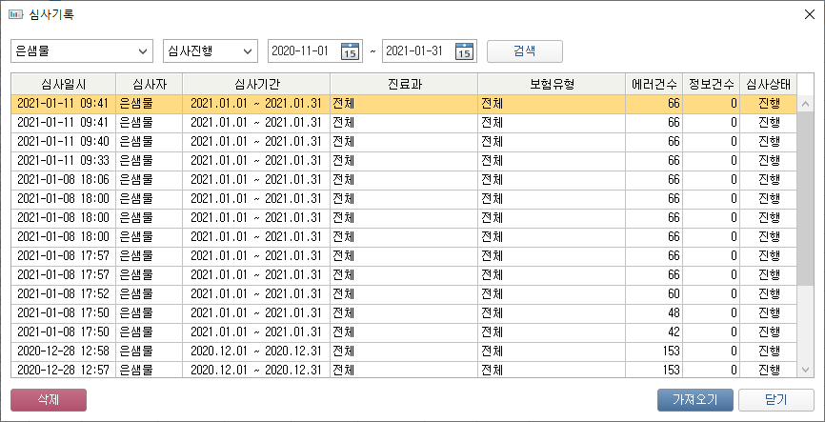
Task: Sort by the 심사일시 column header
Action: click(x=63, y=84)
